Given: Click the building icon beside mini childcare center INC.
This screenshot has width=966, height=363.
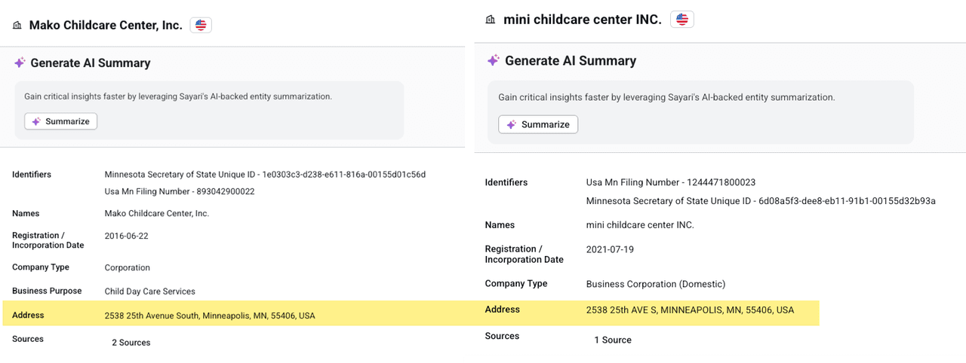Looking at the screenshot, I should click(491, 20).
